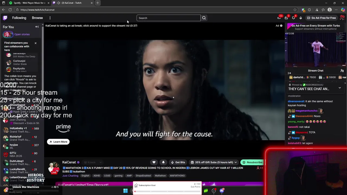Click dinerooverall username in chat
This screenshot has height=195, width=347.
tap(296, 101)
